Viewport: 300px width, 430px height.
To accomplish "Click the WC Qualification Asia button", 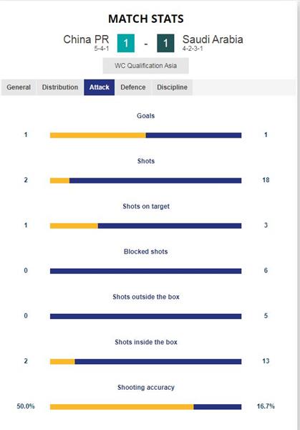I will coord(146,65).
